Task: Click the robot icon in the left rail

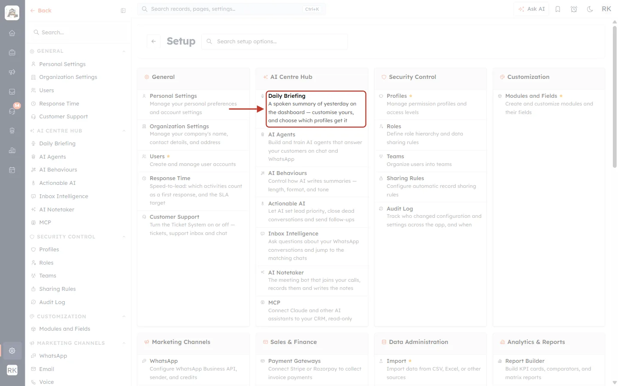Action: (12, 131)
